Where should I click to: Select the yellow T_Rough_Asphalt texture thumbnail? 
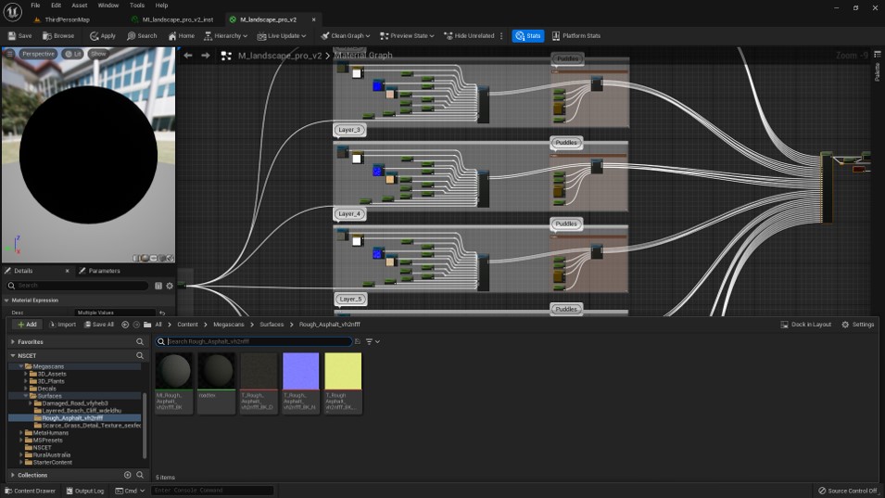coord(343,371)
